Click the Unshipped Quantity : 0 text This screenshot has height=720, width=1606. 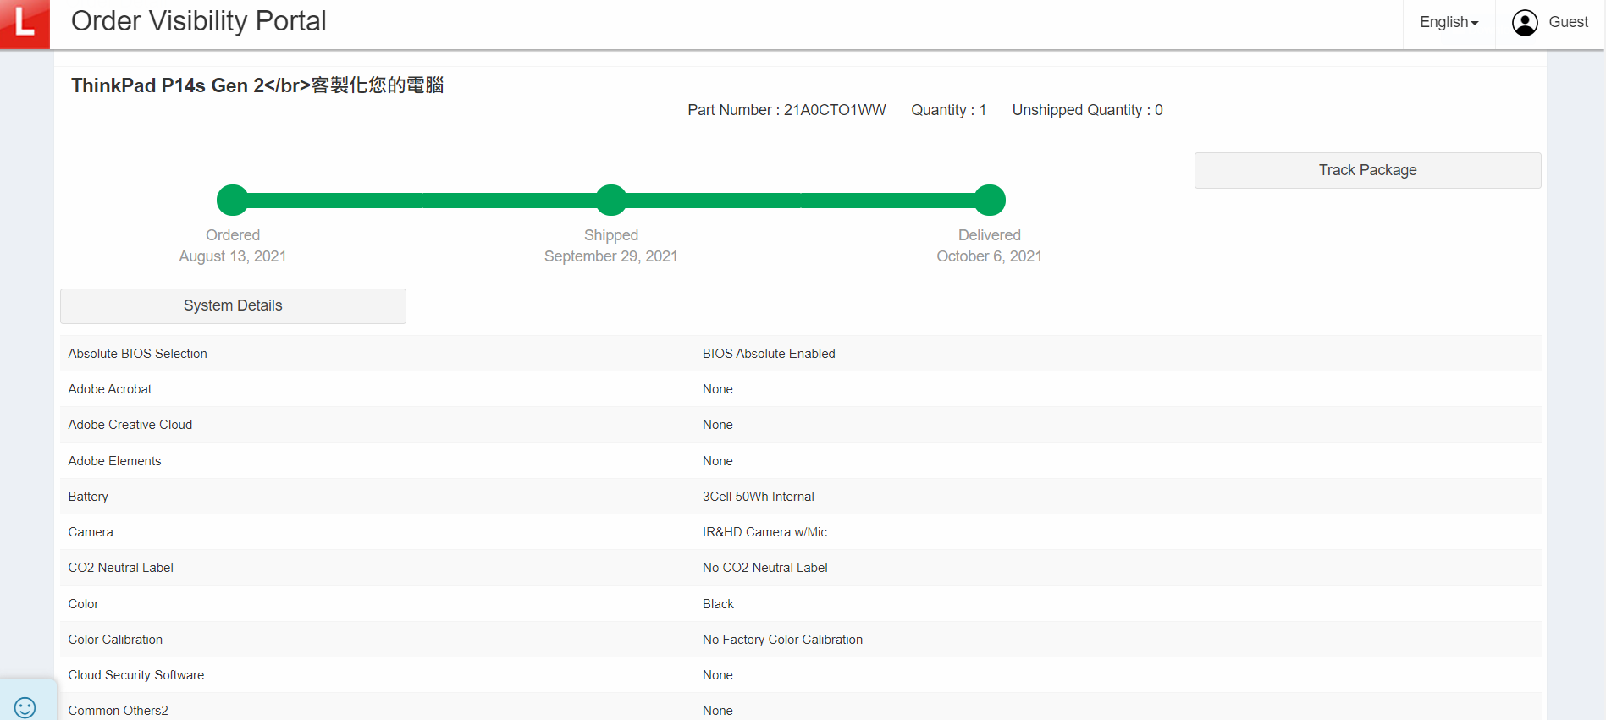[x=1087, y=110]
